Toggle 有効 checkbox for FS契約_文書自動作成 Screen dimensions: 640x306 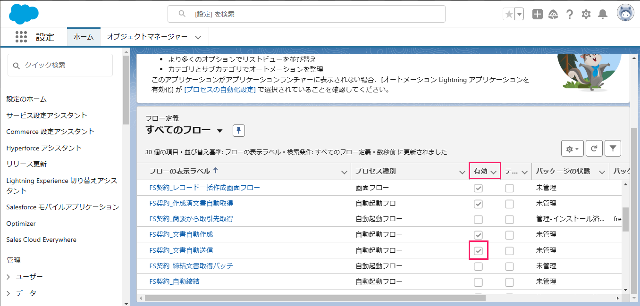(x=478, y=235)
